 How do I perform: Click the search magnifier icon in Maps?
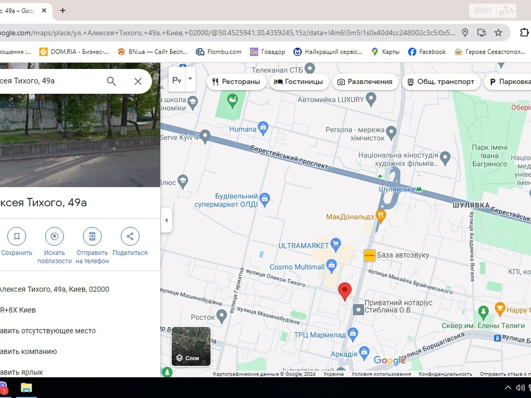click(x=111, y=81)
